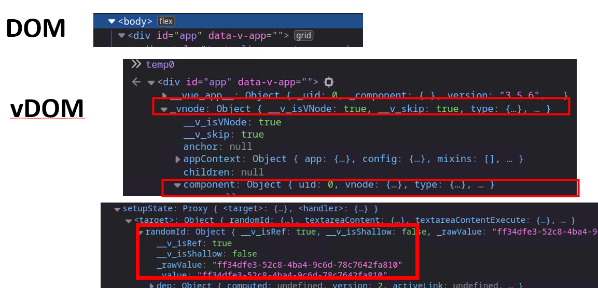Expand the dep object entry
The height and width of the screenshot is (288, 598).
tap(152, 285)
